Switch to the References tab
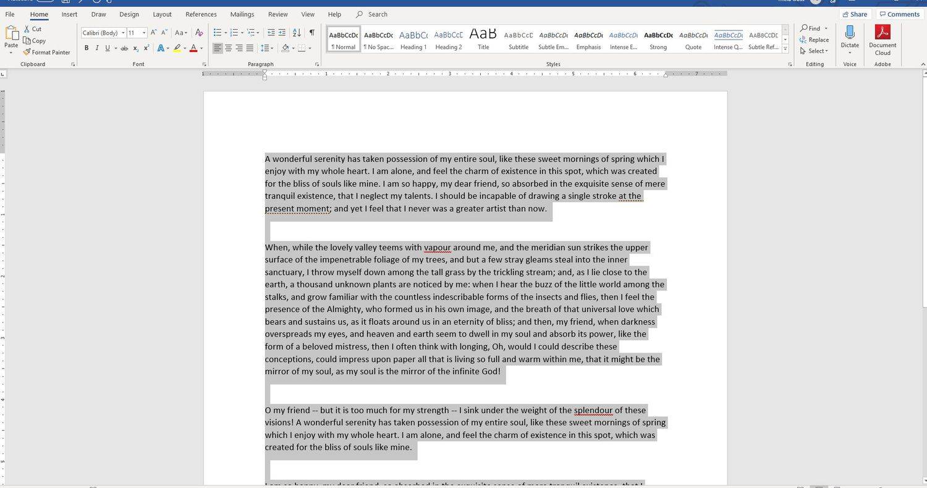927x488 pixels. click(x=201, y=14)
